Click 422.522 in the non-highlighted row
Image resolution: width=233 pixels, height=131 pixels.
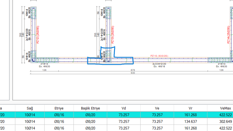tap(225, 128)
